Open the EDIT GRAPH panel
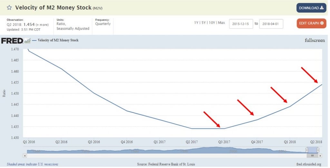 (311, 23)
